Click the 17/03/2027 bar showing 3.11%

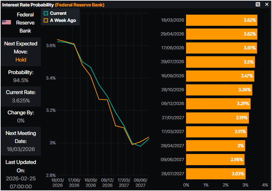(216, 132)
